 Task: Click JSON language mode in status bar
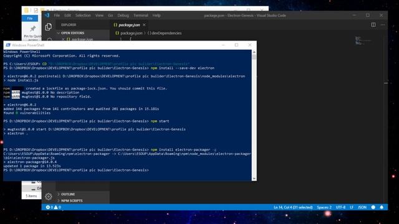(x=362, y=207)
